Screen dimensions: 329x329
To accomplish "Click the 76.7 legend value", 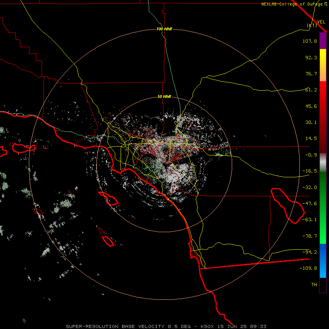I will pos(311,73).
